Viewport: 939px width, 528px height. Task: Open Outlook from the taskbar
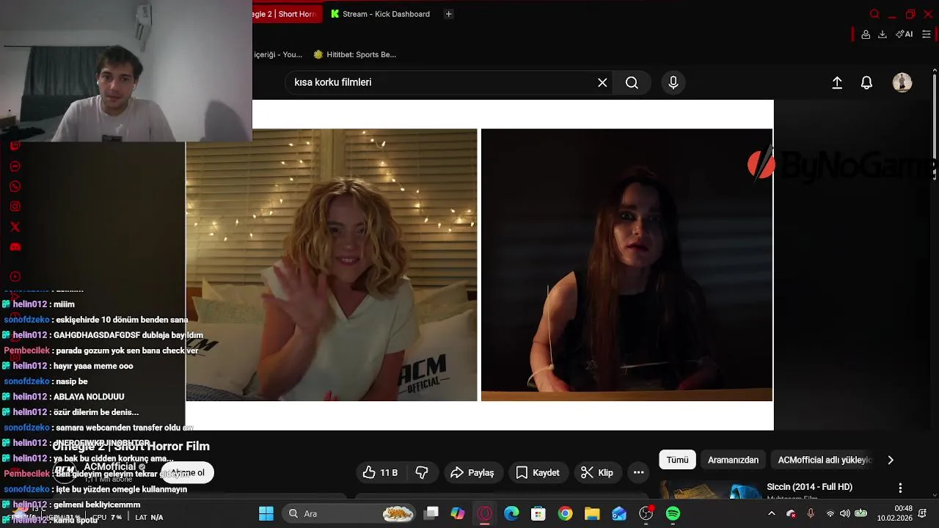(619, 514)
